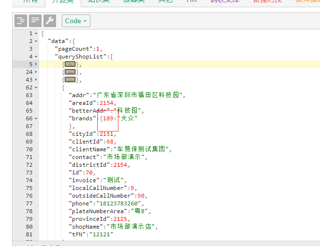The image size is (320, 246).
Task: Collapse the "data" node on line 2
Action: pos(36,41)
